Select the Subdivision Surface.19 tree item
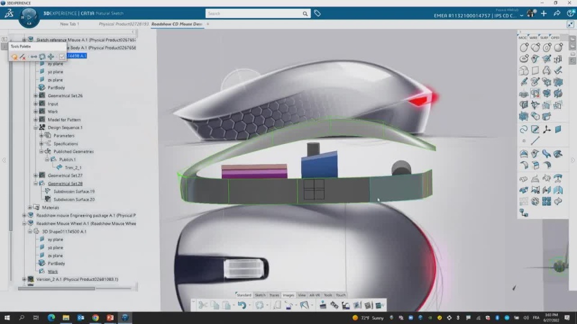Screen dimensions: 577x324 click(74, 191)
